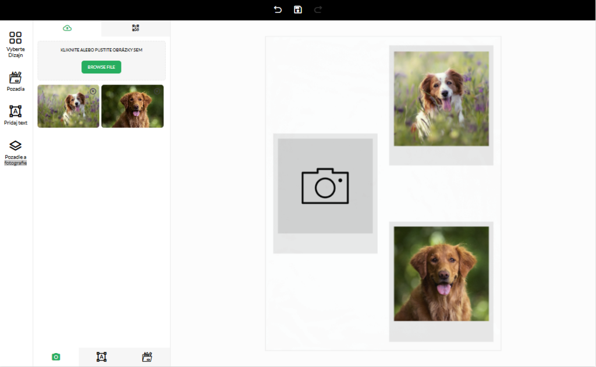
Task: Switch to the QR code tab
Action: (x=136, y=28)
